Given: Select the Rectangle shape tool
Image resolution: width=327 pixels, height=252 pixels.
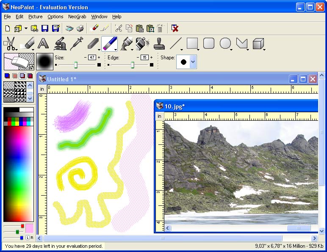Looking at the screenshot, I should pos(192,43).
